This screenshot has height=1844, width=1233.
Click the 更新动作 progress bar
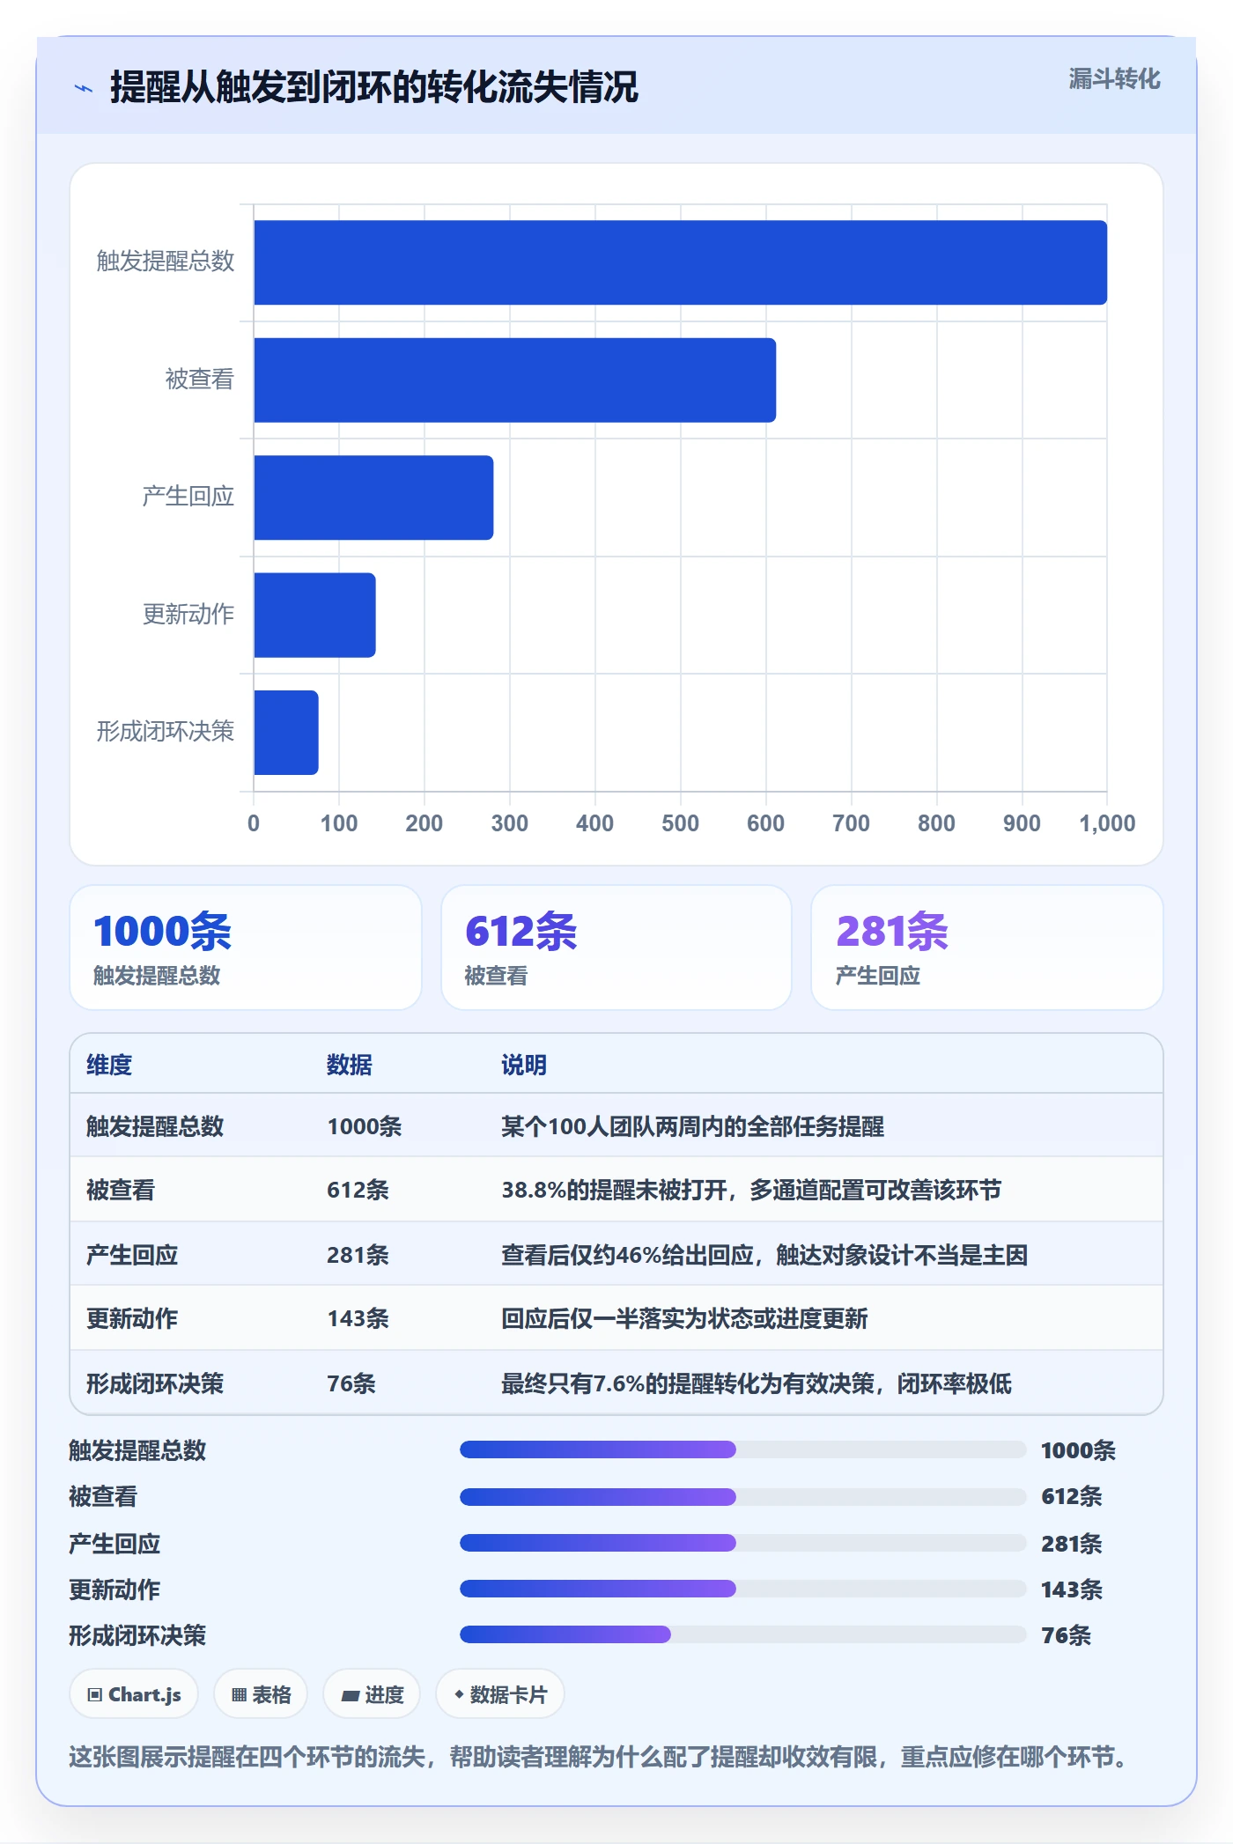(743, 1589)
